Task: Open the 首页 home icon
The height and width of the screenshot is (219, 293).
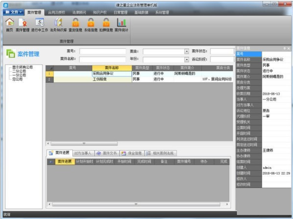Action: coord(9,25)
